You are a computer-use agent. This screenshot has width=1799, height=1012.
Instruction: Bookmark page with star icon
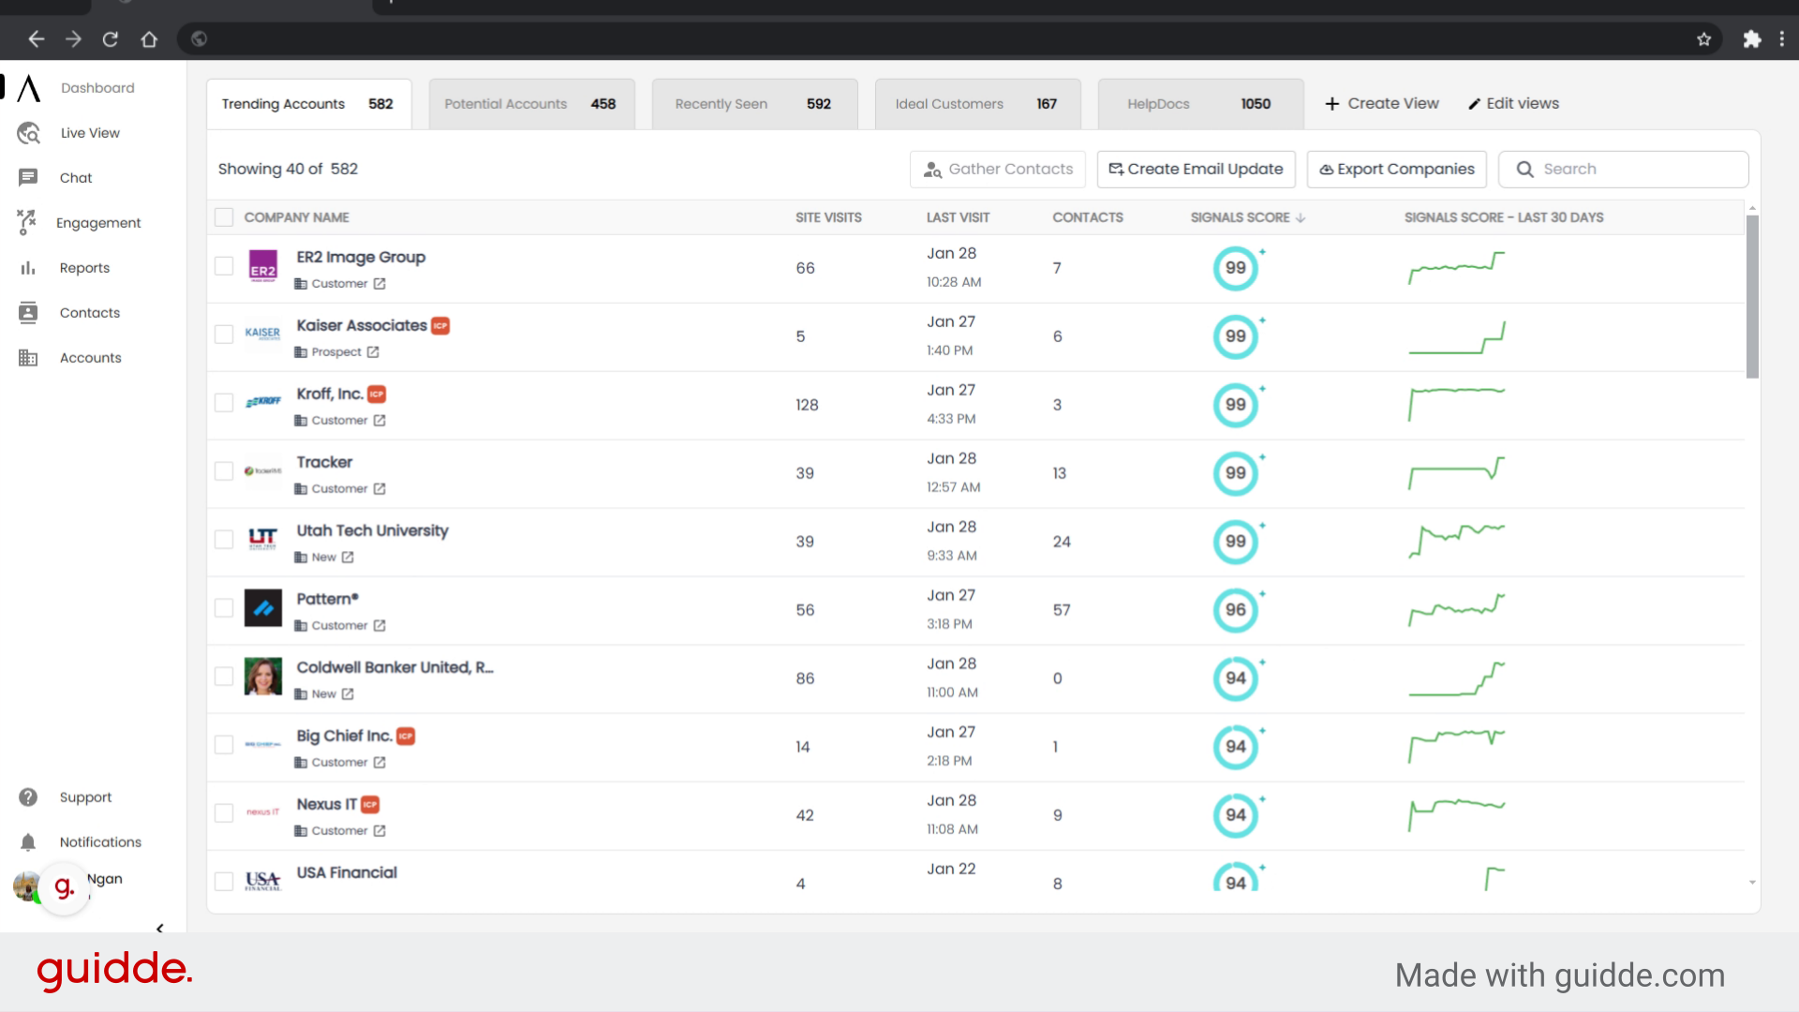pyautogui.click(x=1704, y=39)
